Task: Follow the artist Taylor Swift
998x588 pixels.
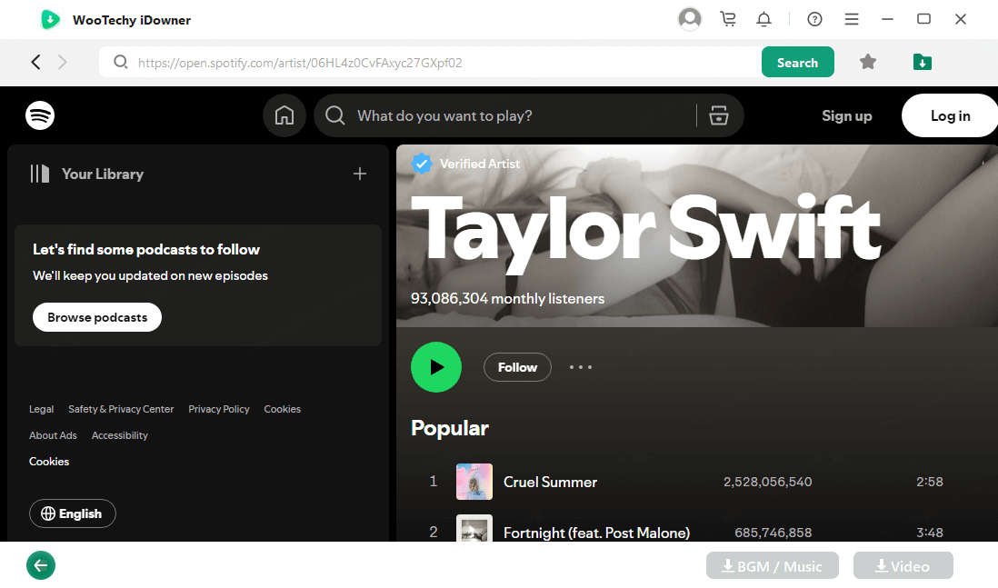Action: coord(517,367)
